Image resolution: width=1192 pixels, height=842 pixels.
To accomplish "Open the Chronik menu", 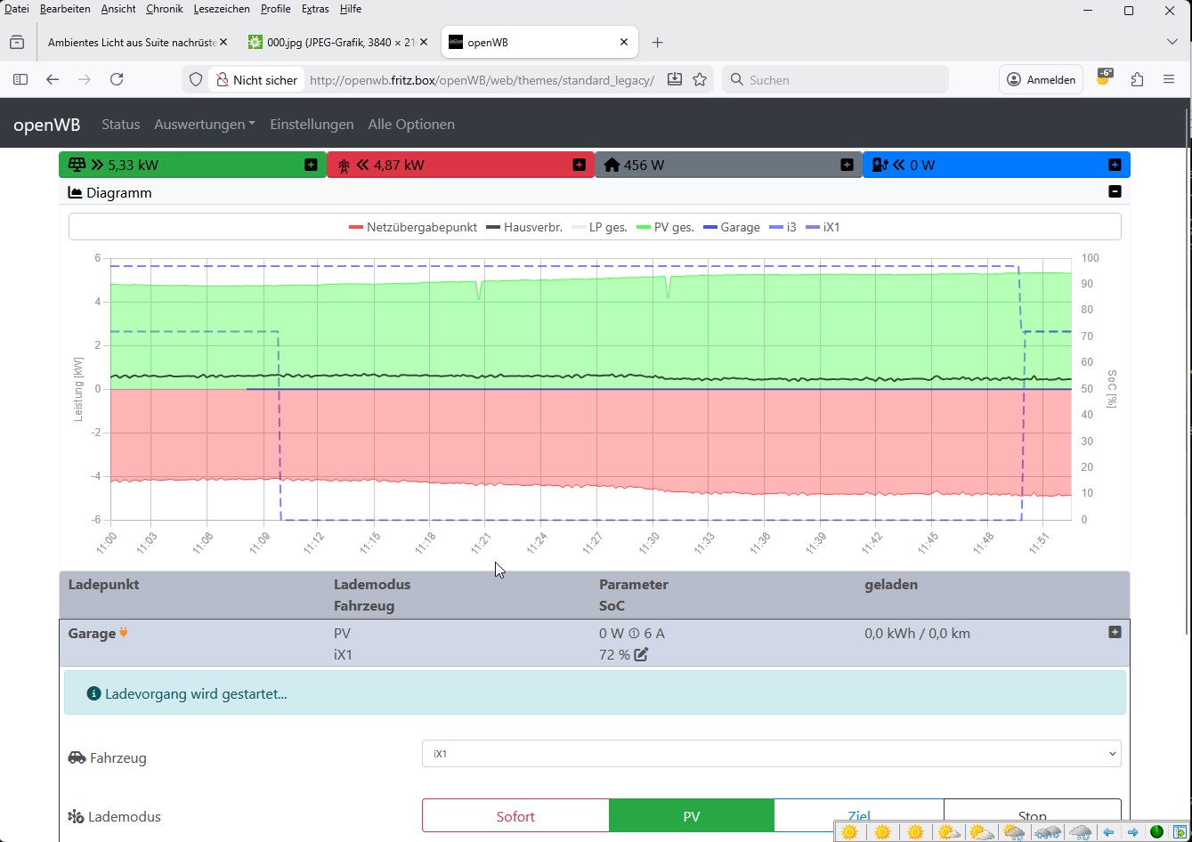I will [x=164, y=9].
